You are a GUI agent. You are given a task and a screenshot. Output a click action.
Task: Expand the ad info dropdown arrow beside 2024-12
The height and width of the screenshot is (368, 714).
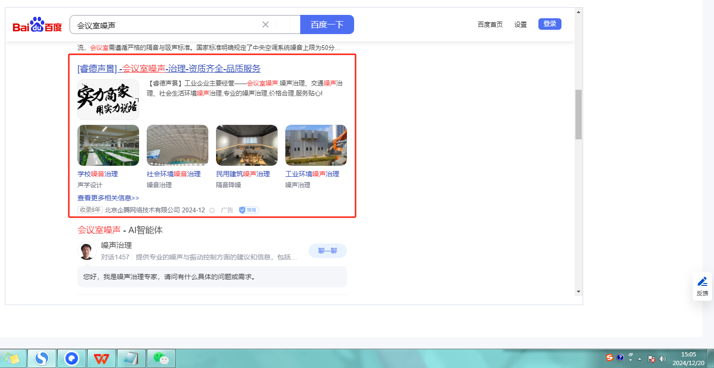pyautogui.click(x=212, y=210)
